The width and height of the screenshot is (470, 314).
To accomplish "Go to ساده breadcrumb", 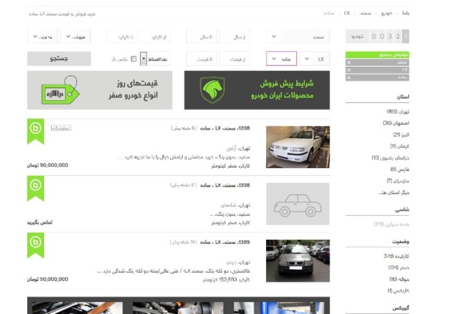I will 329,13.
